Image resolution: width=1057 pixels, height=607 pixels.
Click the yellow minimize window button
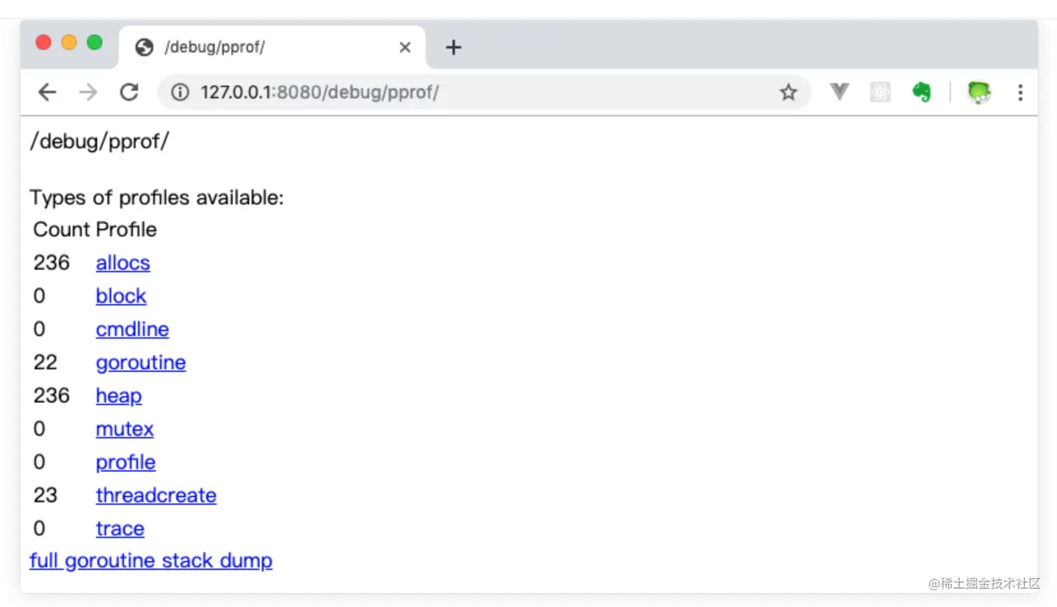69,43
